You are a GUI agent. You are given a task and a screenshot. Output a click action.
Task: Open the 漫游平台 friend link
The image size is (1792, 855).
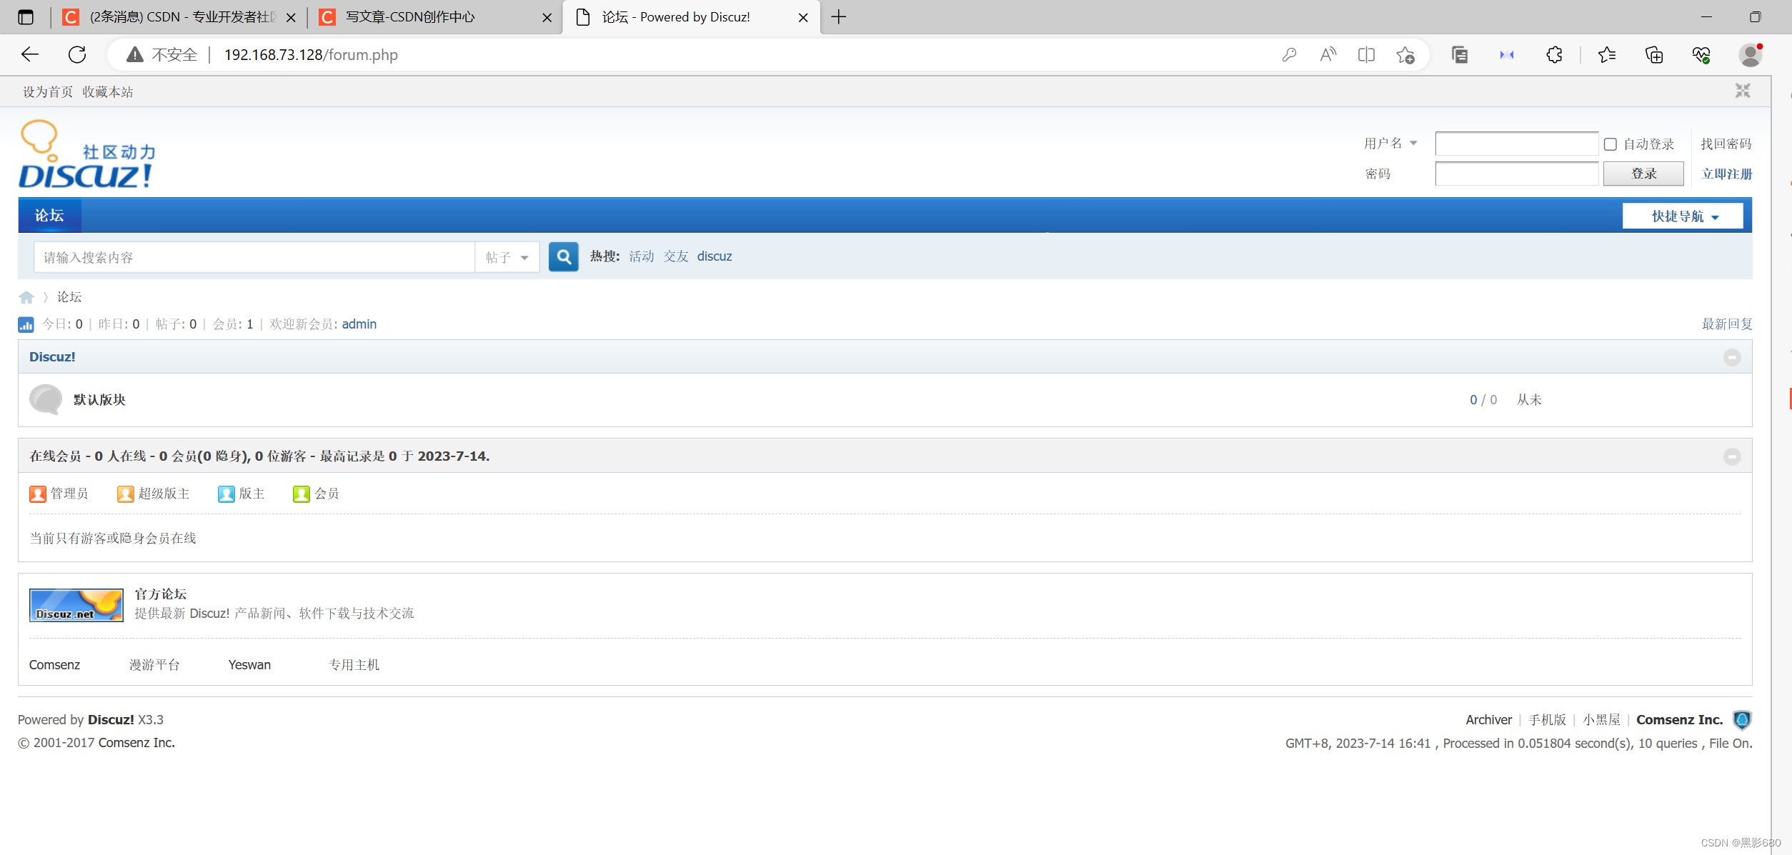pos(154,664)
